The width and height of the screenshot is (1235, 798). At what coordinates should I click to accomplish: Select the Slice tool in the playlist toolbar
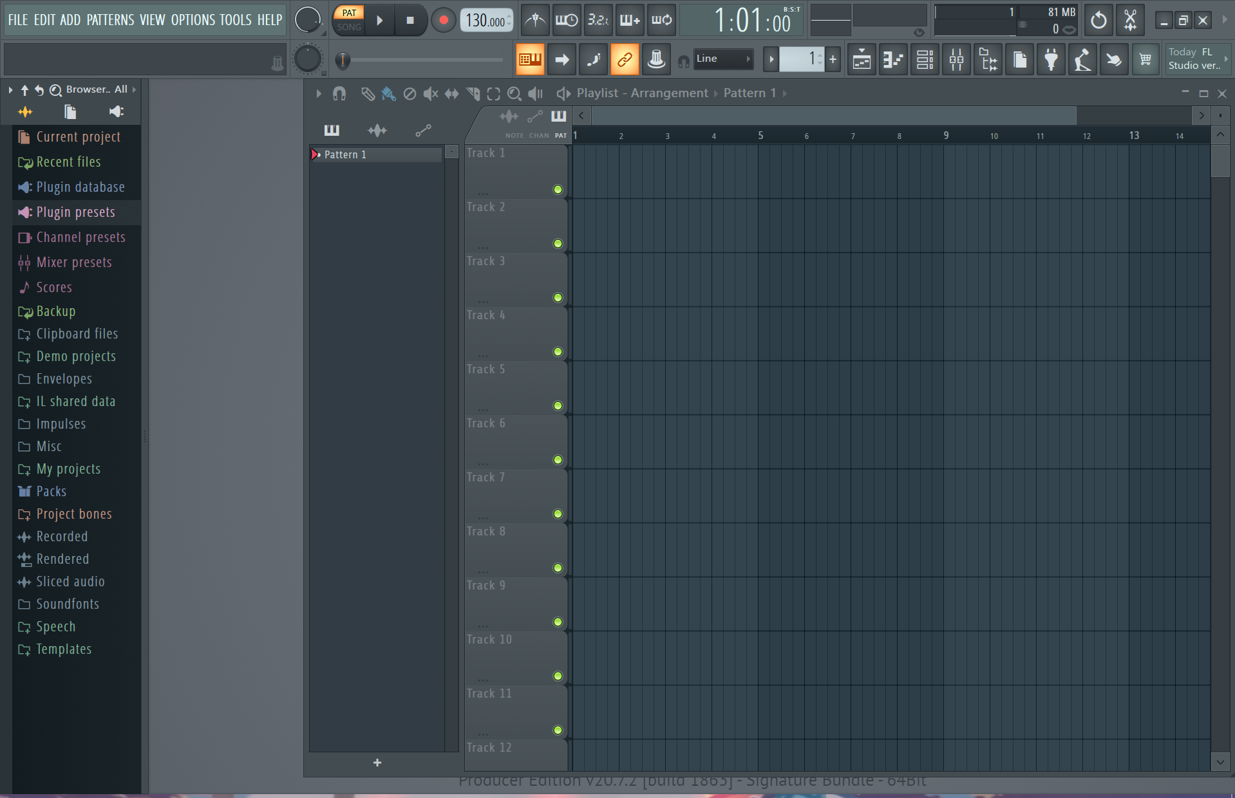tap(473, 94)
